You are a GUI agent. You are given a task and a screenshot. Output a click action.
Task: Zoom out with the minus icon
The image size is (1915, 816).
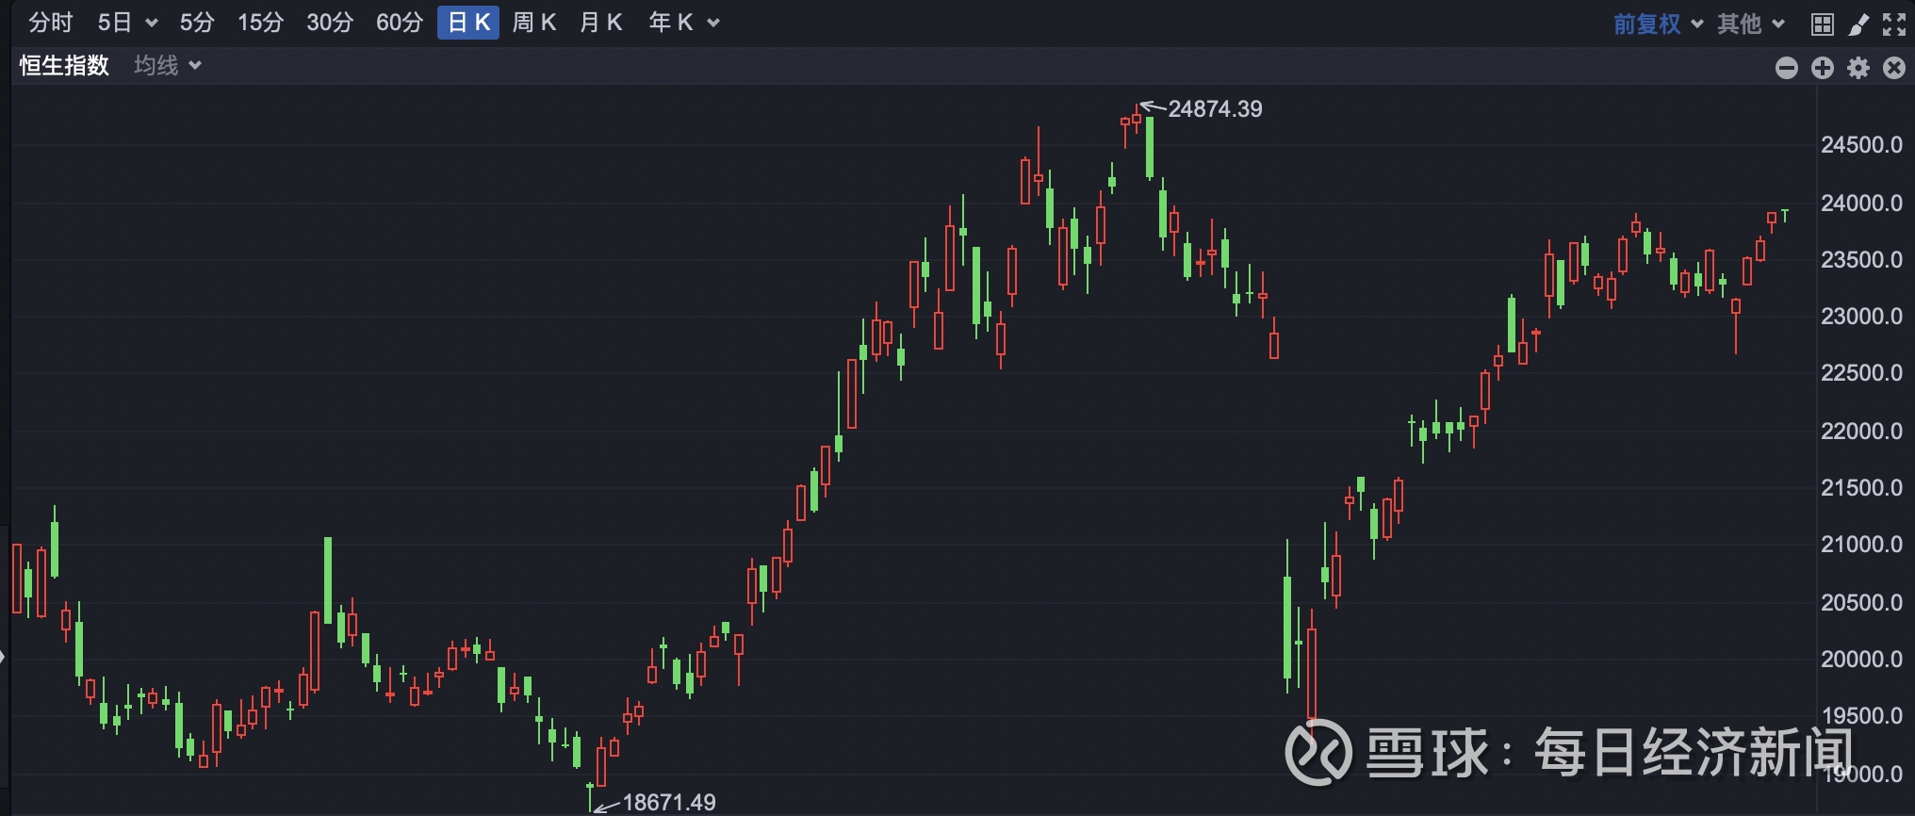(1787, 68)
